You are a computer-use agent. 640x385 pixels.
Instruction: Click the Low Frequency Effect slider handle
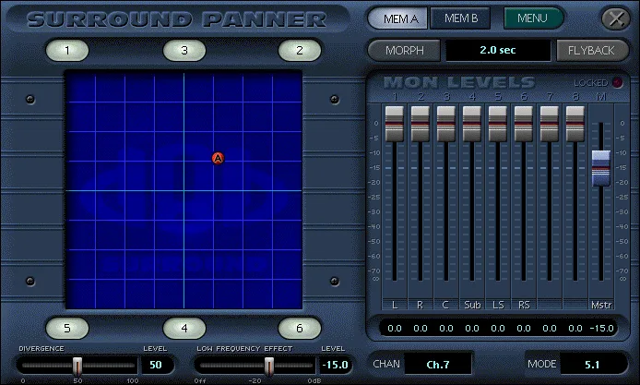coord(269,367)
